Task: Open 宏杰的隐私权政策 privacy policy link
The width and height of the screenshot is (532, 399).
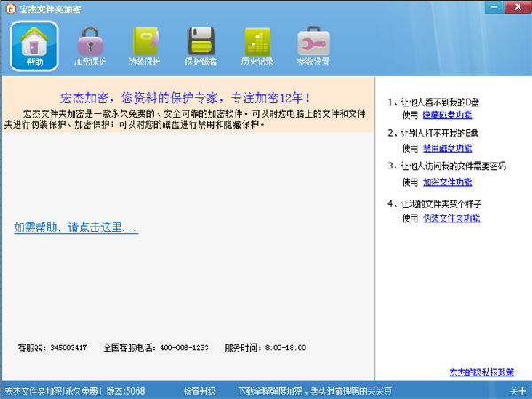Action: (x=481, y=372)
